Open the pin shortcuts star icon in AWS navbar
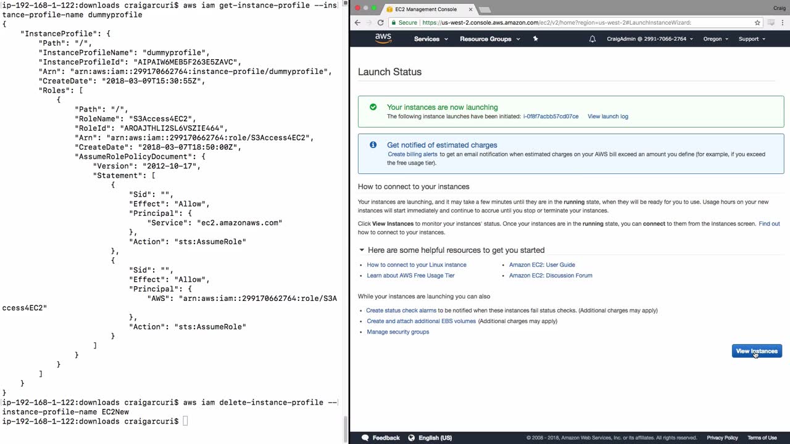The width and height of the screenshot is (790, 444). coord(535,39)
